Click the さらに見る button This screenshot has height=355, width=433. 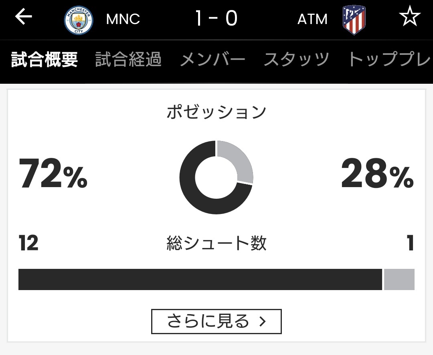pos(216,321)
